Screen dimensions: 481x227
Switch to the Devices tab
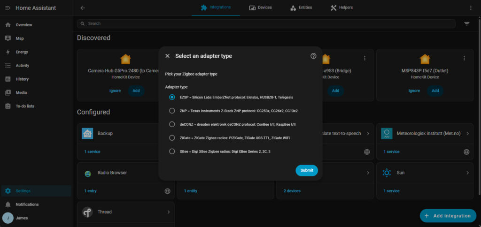pos(260,8)
